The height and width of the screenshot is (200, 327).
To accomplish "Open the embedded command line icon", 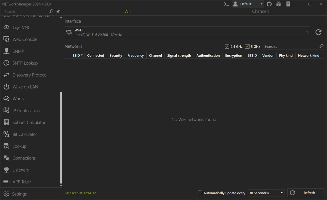I will point(227,4).
